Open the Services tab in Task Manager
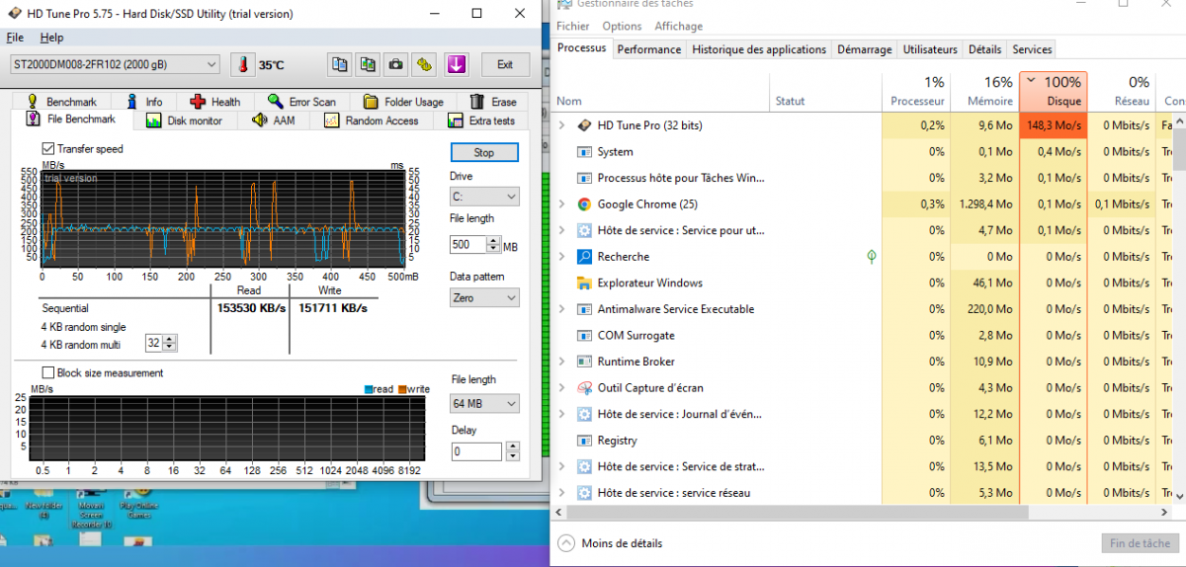1186x567 pixels. tap(1032, 49)
